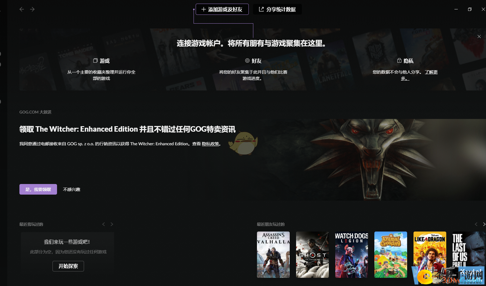Go forward with the right arrow
Screen dimensions: 486x286
tap(32, 9)
